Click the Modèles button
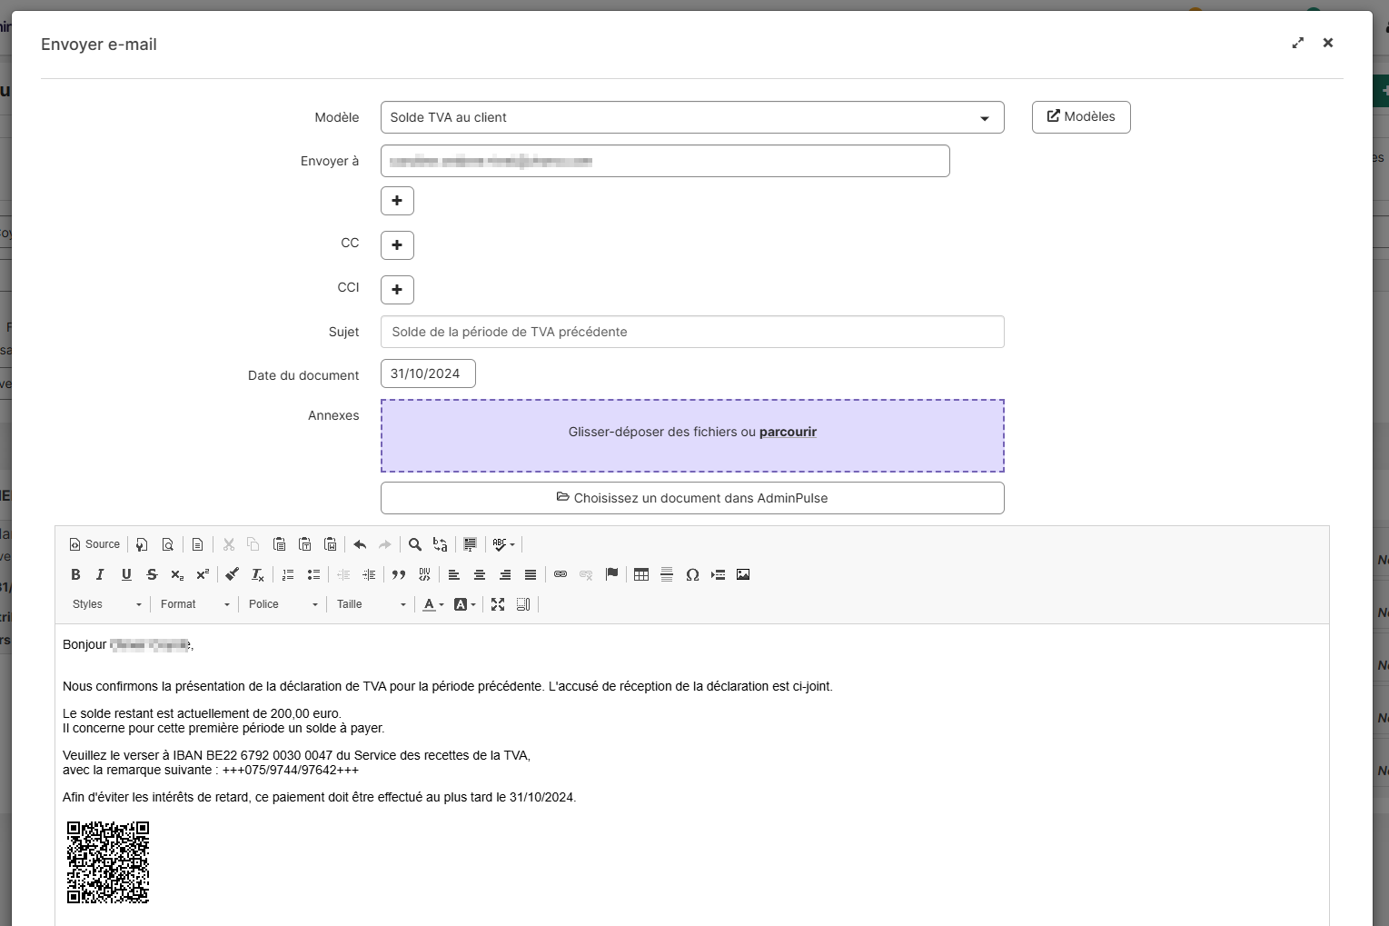 [x=1081, y=117]
